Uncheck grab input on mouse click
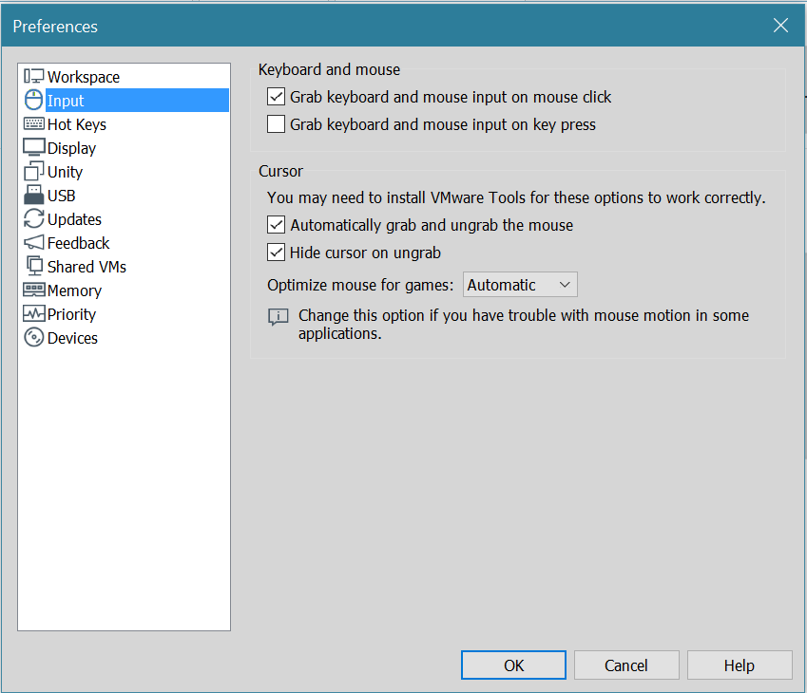This screenshot has width=807, height=693. coord(276,97)
